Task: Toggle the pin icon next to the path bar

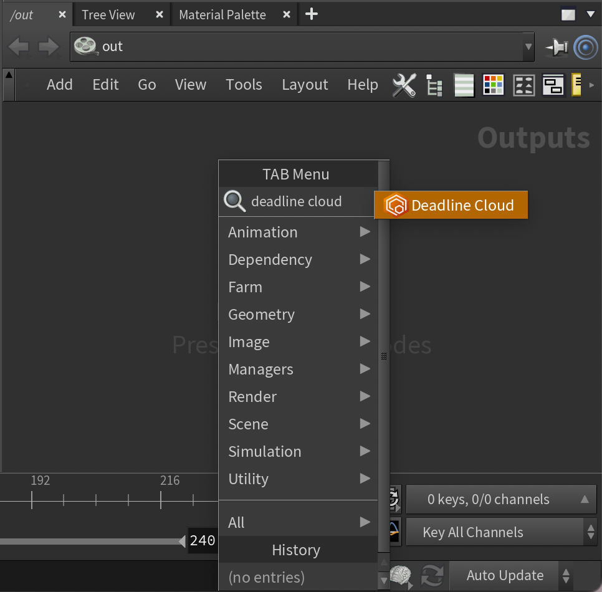Action: pos(557,47)
